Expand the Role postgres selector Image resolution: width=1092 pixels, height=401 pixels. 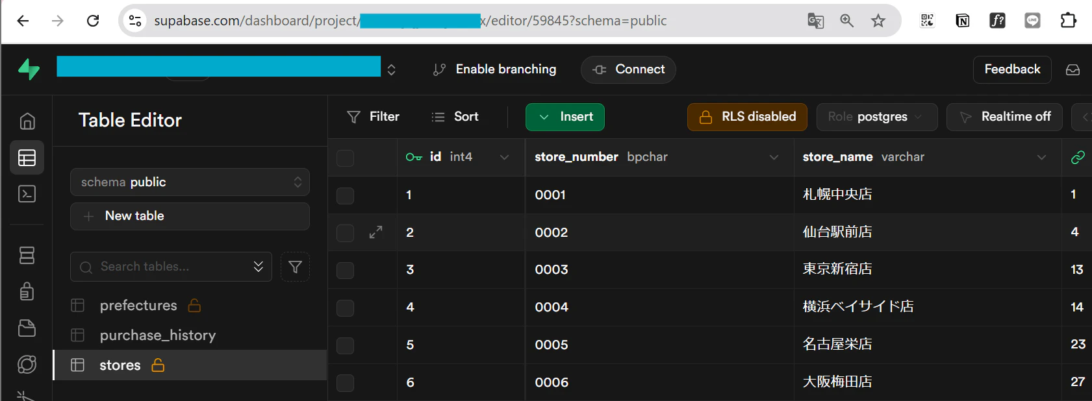(877, 117)
